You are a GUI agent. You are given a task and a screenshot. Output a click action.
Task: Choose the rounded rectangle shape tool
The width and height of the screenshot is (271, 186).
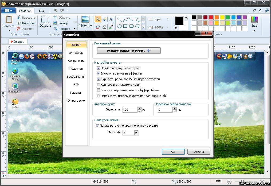click(131, 26)
